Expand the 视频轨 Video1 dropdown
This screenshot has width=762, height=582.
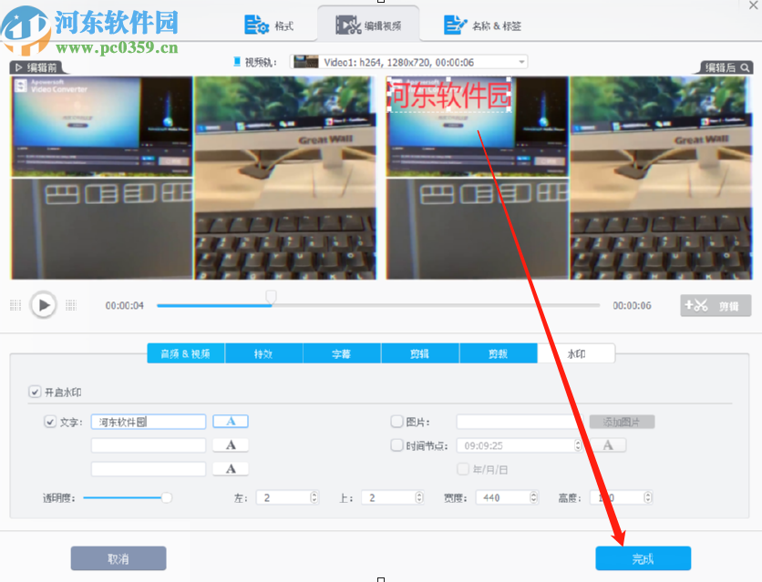[x=521, y=62]
